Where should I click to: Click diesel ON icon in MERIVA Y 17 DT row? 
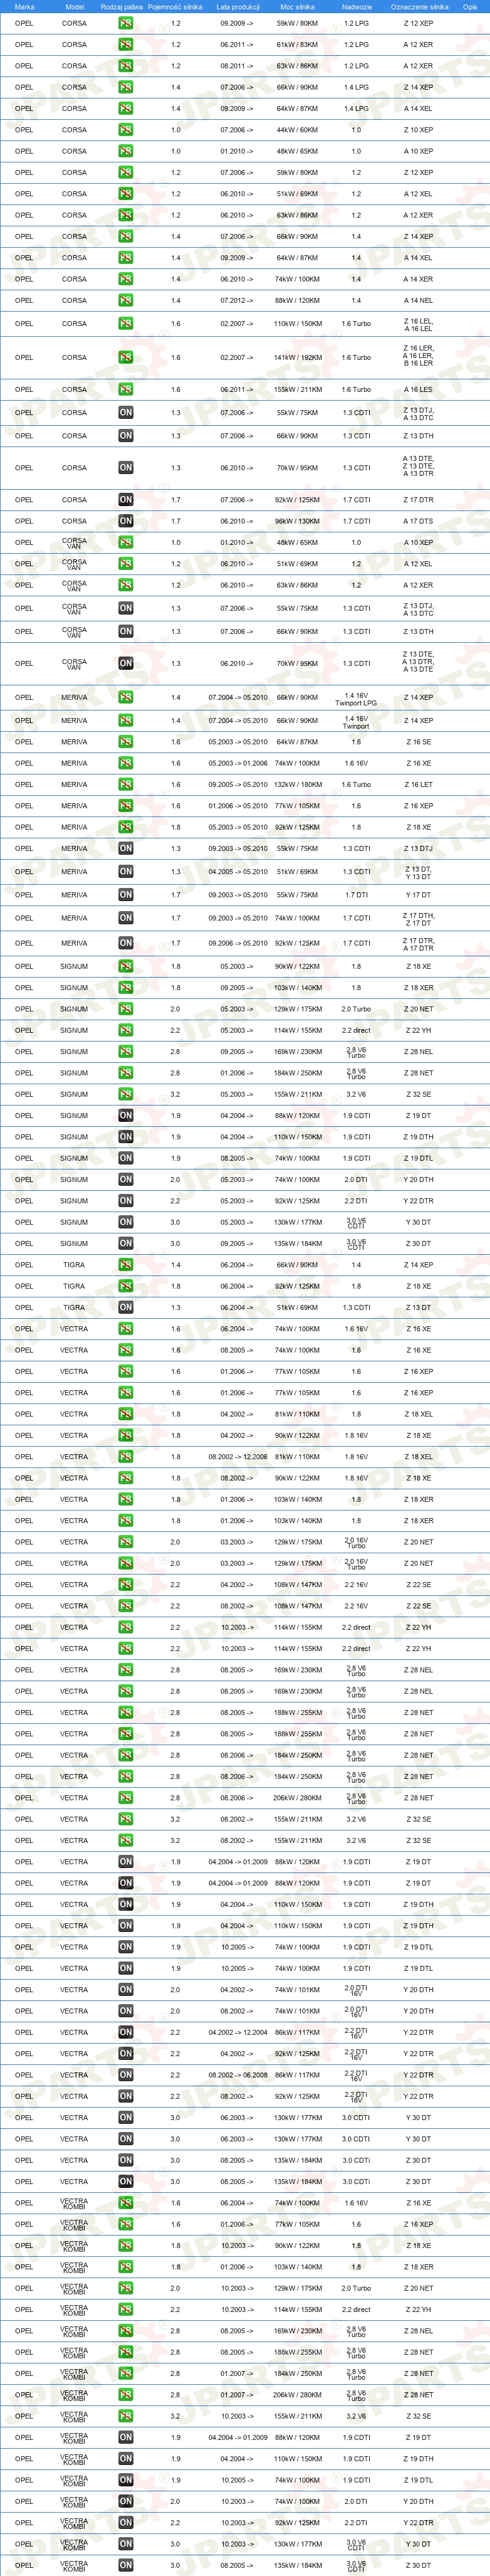[x=125, y=895]
